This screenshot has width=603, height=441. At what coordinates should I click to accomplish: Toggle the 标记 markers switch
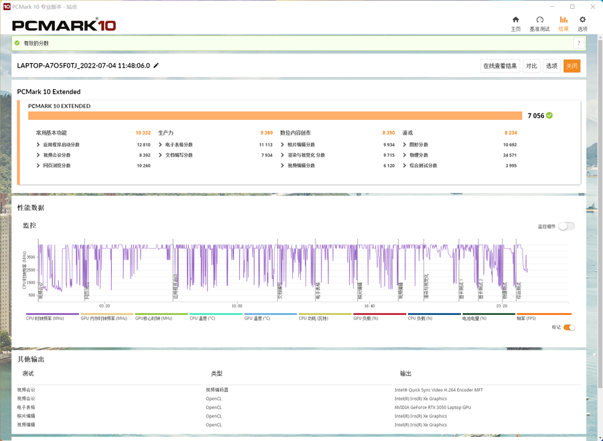click(569, 328)
